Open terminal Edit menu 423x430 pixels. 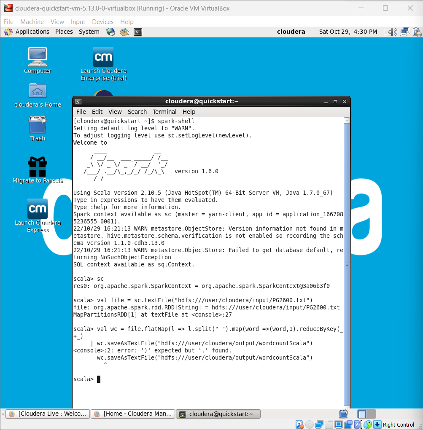pyautogui.click(x=97, y=112)
